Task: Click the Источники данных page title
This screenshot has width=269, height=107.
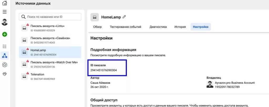Action: 33,3
